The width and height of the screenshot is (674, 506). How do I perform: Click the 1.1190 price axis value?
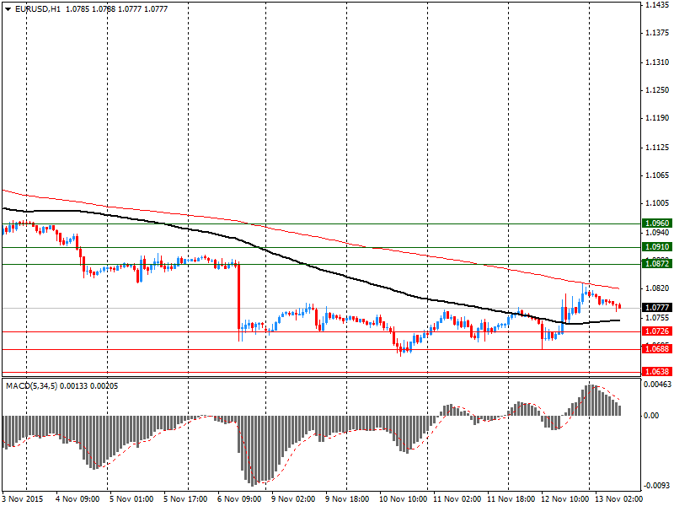pyautogui.click(x=657, y=117)
